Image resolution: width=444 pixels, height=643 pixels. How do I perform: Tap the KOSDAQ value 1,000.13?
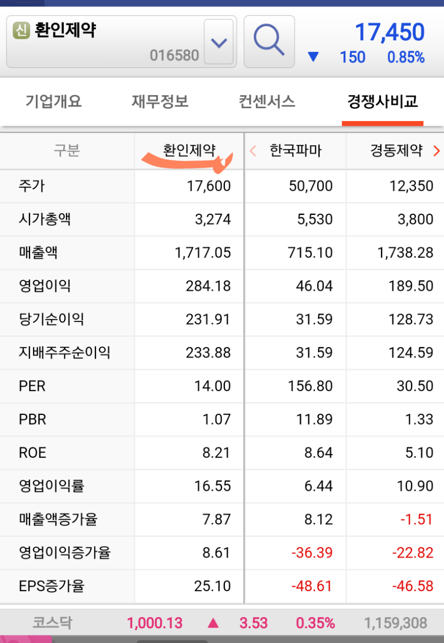154,623
